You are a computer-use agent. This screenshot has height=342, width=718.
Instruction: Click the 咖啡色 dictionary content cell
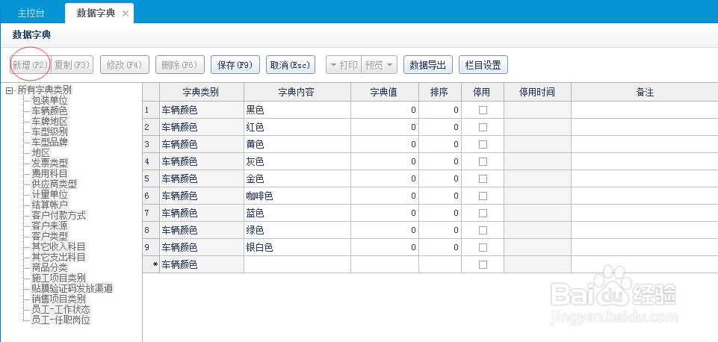coord(297,196)
